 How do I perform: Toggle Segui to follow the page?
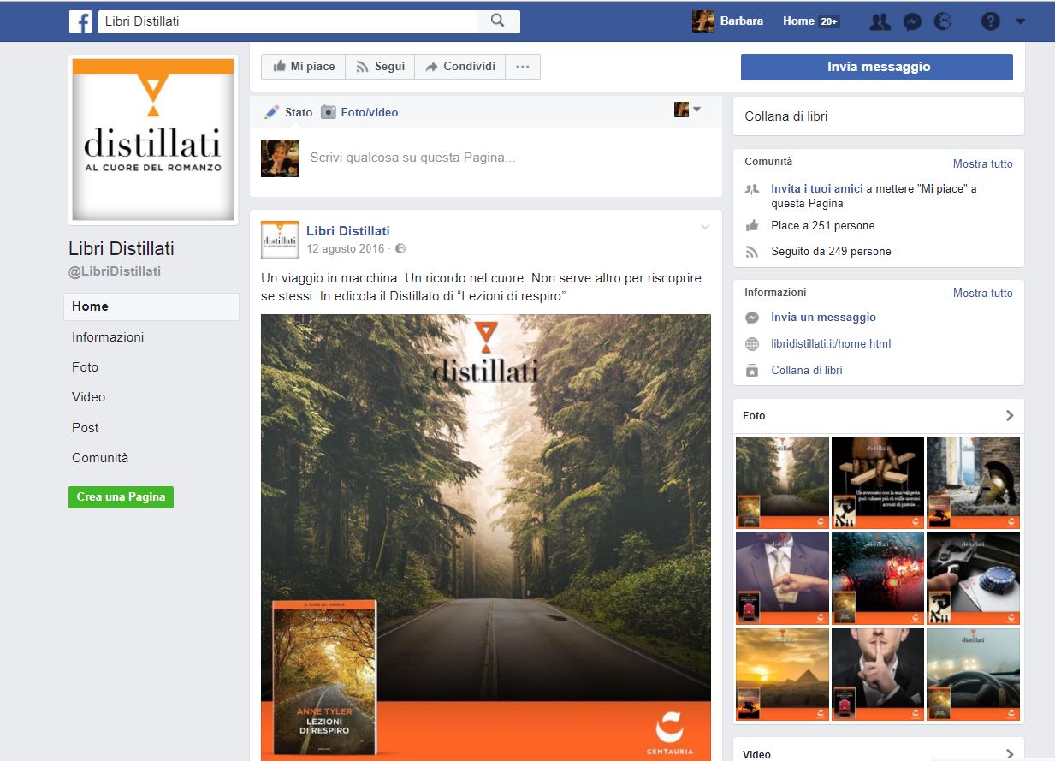[x=380, y=67]
